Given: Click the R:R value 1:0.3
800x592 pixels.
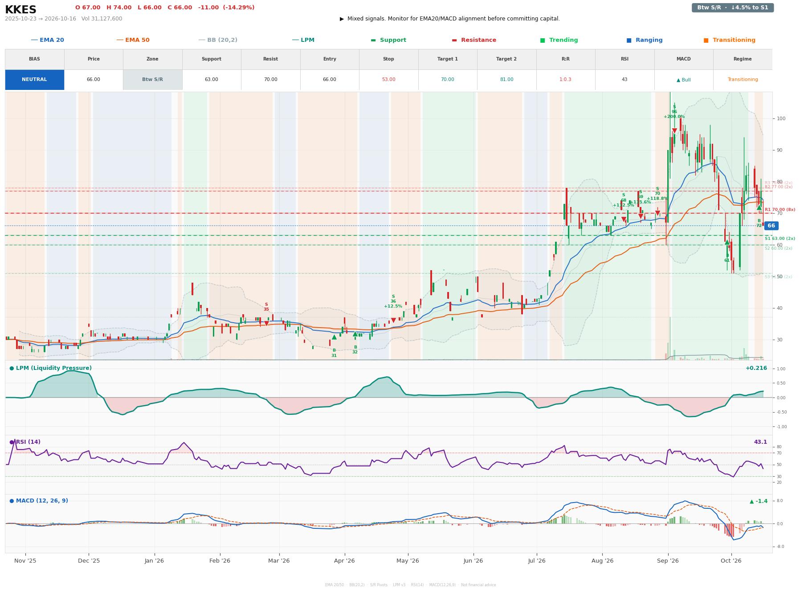Looking at the screenshot, I should pyautogui.click(x=566, y=80).
